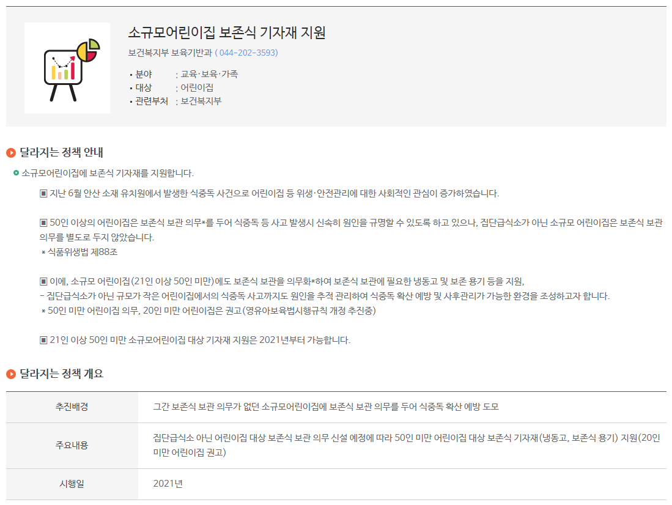Image resolution: width=672 pixels, height=505 pixels.
Task: Click the 식품위생법 제88조 footnote text
Action: click(x=83, y=252)
